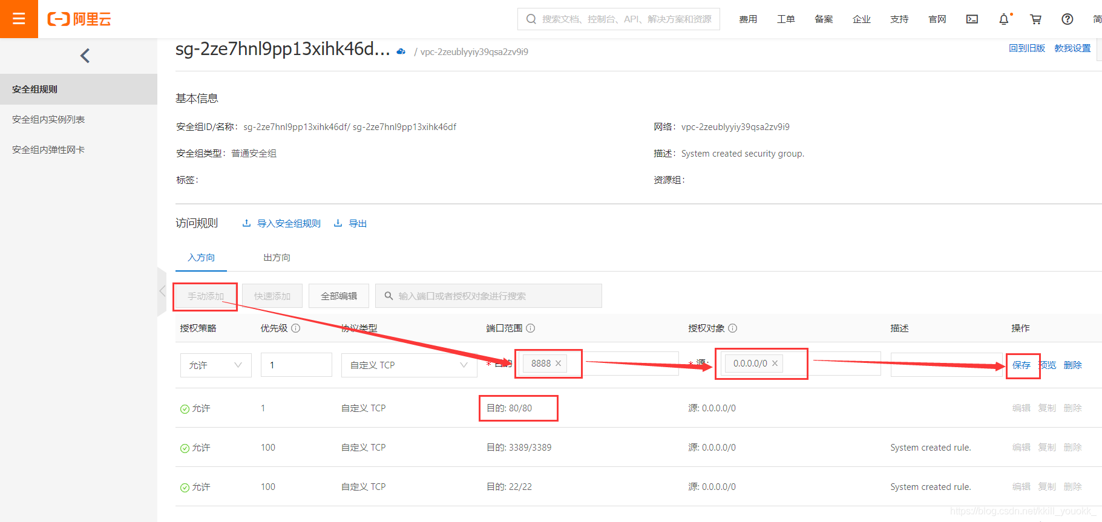Click the description input of new rule
This screenshot has width=1102, height=522.
946,365
